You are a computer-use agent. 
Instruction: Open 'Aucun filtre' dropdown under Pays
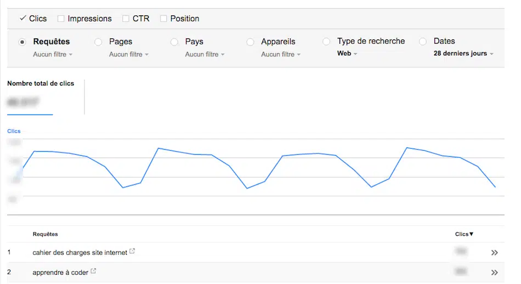pyautogui.click(x=205, y=54)
